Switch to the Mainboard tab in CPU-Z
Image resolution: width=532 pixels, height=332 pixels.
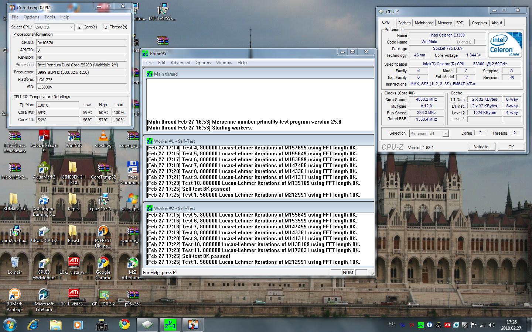coord(424,23)
